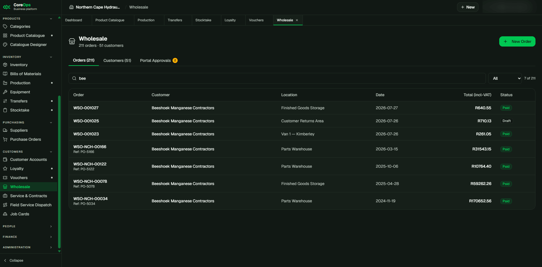Click the building icon beside Northern Cape Hydrau
The height and width of the screenshot is (267, 542).
click(x=71, y=7)
